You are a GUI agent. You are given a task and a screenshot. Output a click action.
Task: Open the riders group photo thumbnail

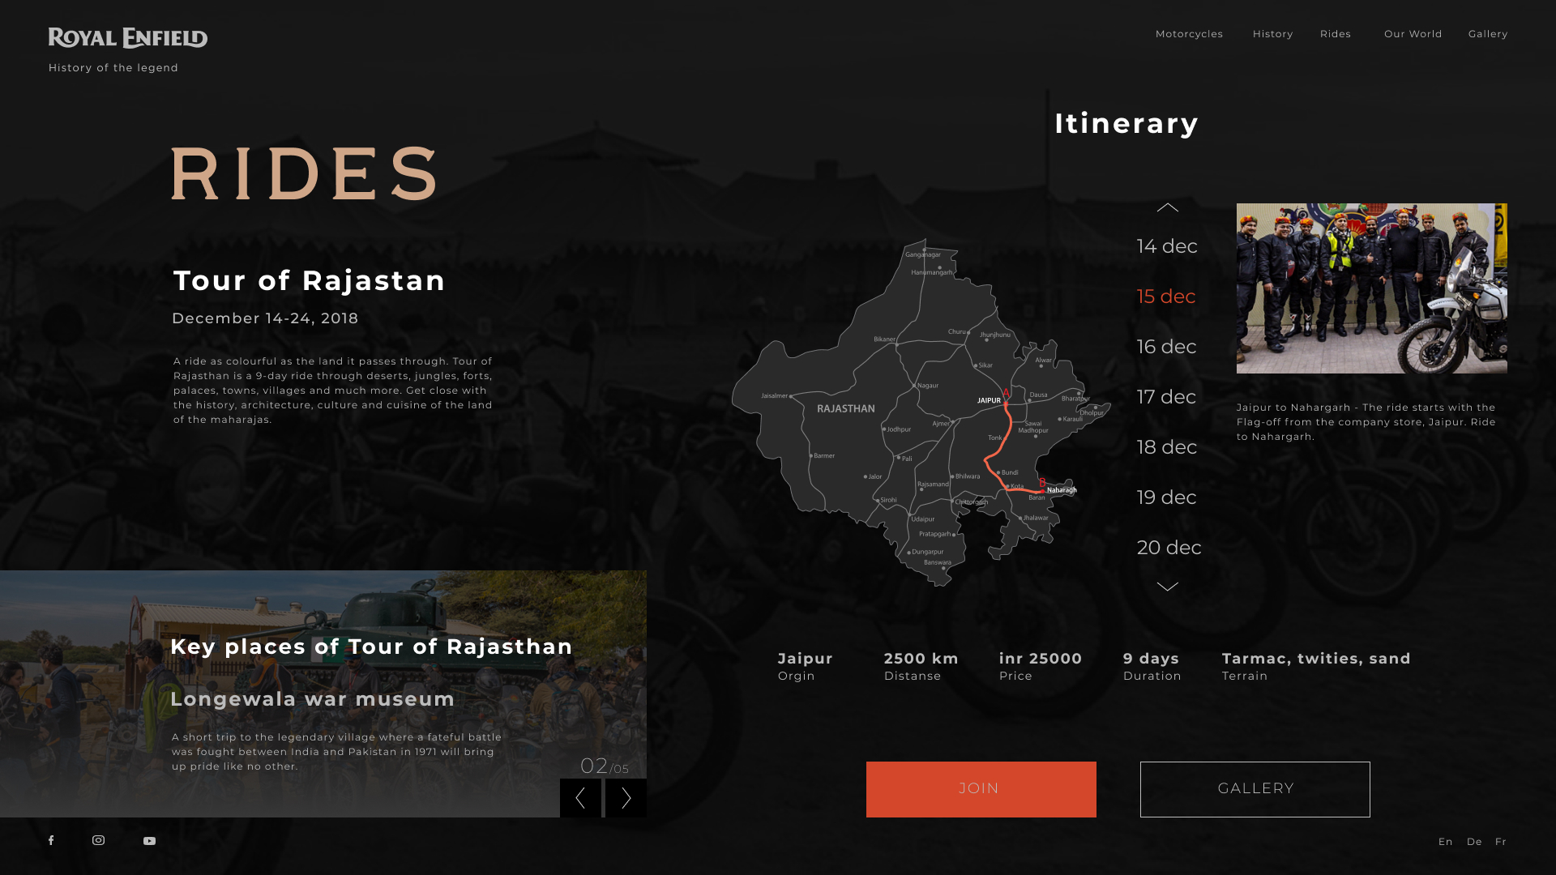pos(1371,288)
